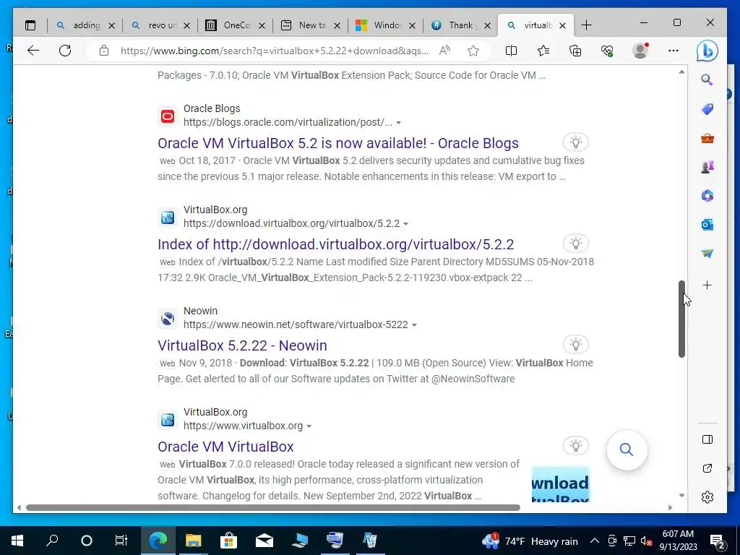Viewport: 740px width, 555px height.
Task: Click lightbulb insight for Index of result
Action: (x=576, y=244)
